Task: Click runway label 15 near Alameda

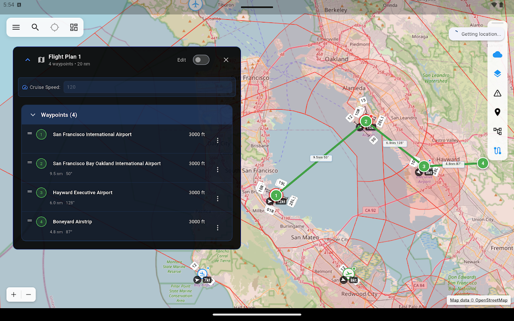Action: pyautogui.click(x=363, y=100)
